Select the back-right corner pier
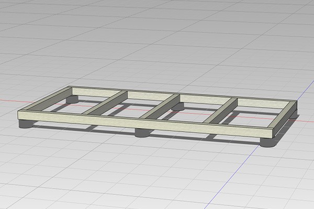 [295, 113]
